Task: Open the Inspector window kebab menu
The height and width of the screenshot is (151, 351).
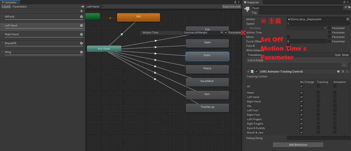Action: coord(348,2)
